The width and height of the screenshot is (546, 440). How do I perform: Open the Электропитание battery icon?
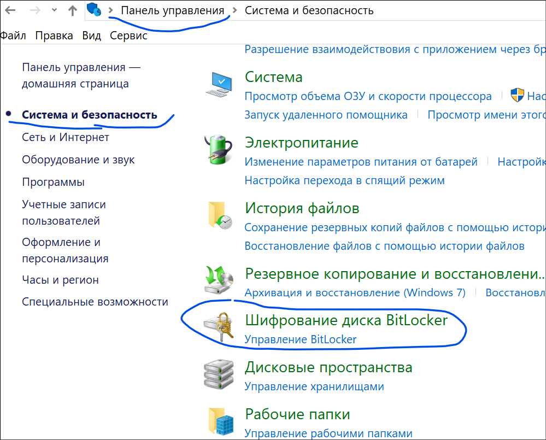pos(219,149)
